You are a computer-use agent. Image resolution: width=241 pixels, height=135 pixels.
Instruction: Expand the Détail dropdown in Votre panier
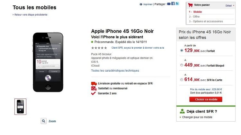[230, 6]
